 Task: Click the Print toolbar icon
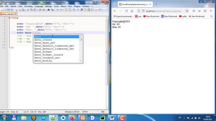pos(23,10)
